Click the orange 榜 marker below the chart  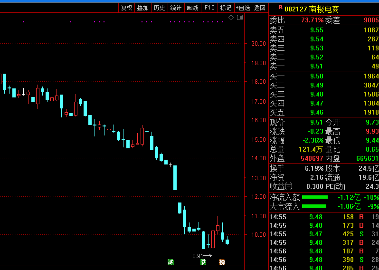[x=222, y=262]
